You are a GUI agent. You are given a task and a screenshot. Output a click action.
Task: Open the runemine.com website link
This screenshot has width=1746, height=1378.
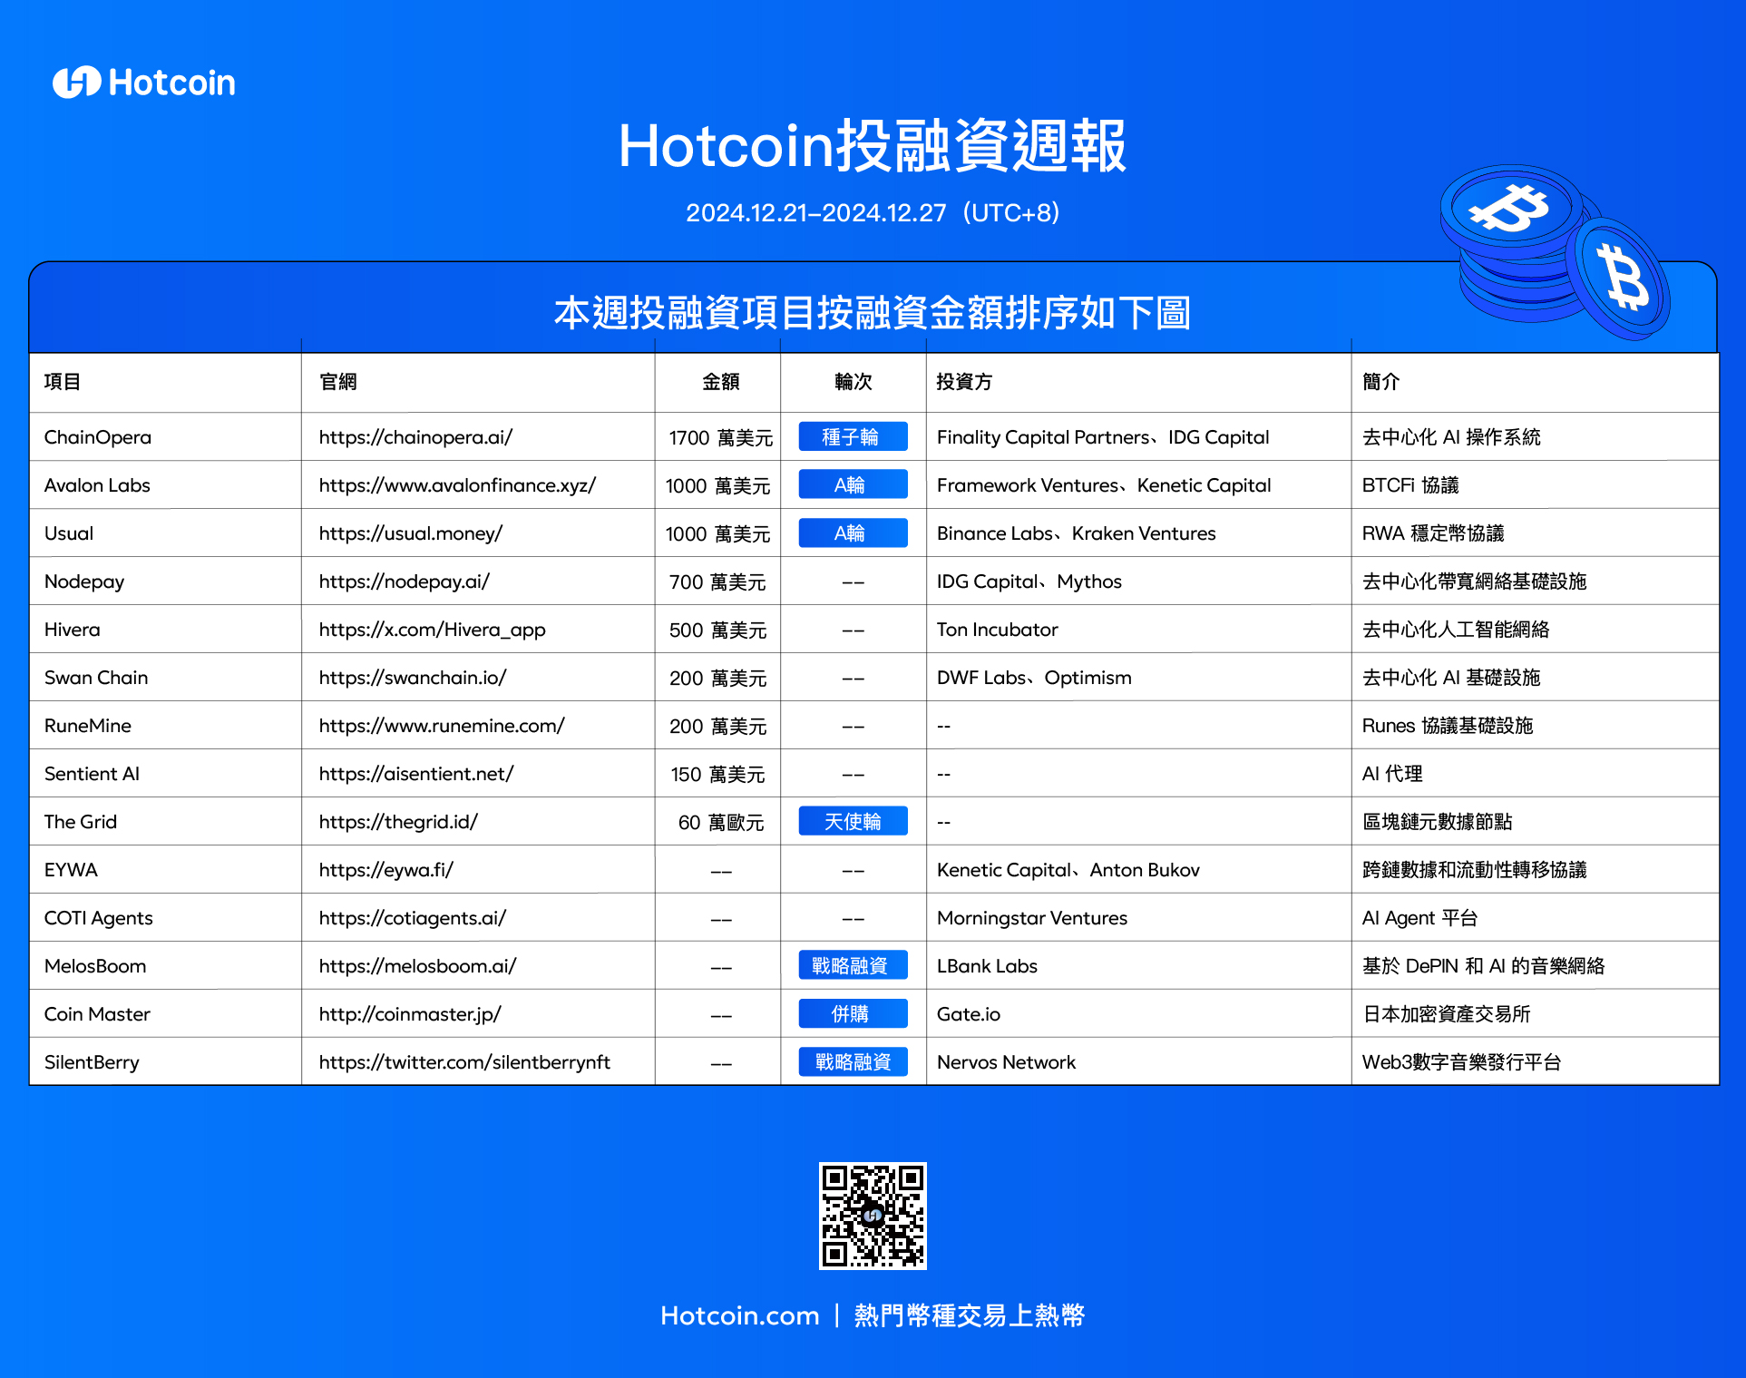click(x=442, y=726)
